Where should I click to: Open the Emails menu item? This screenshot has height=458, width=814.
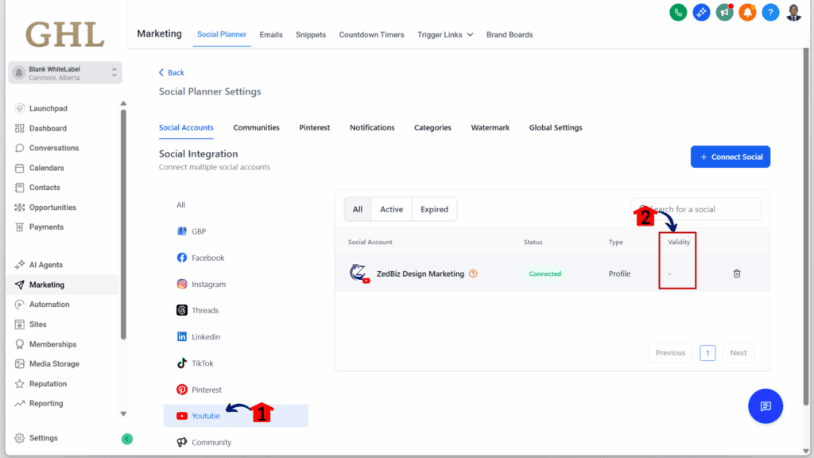click(x=271, y=34)
